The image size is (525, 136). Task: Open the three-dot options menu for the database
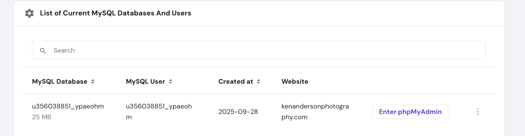477,112
